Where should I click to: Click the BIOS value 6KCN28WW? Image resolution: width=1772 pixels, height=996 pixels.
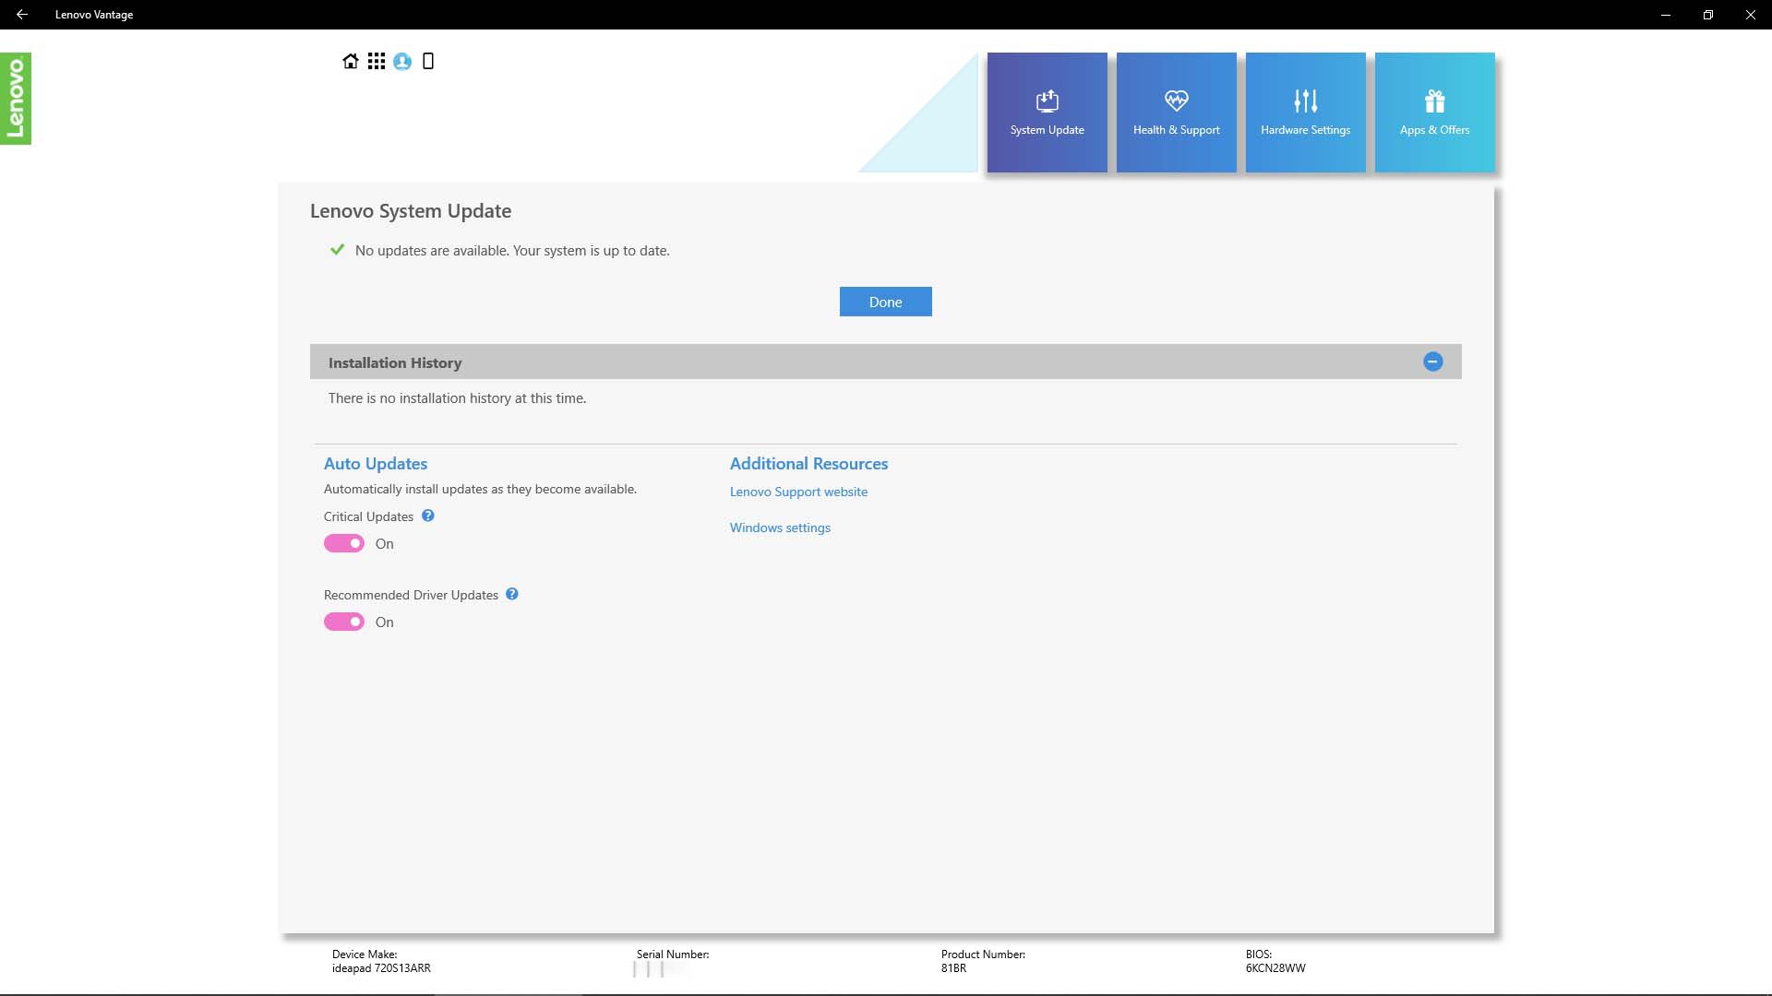[x=1275, y=968]
